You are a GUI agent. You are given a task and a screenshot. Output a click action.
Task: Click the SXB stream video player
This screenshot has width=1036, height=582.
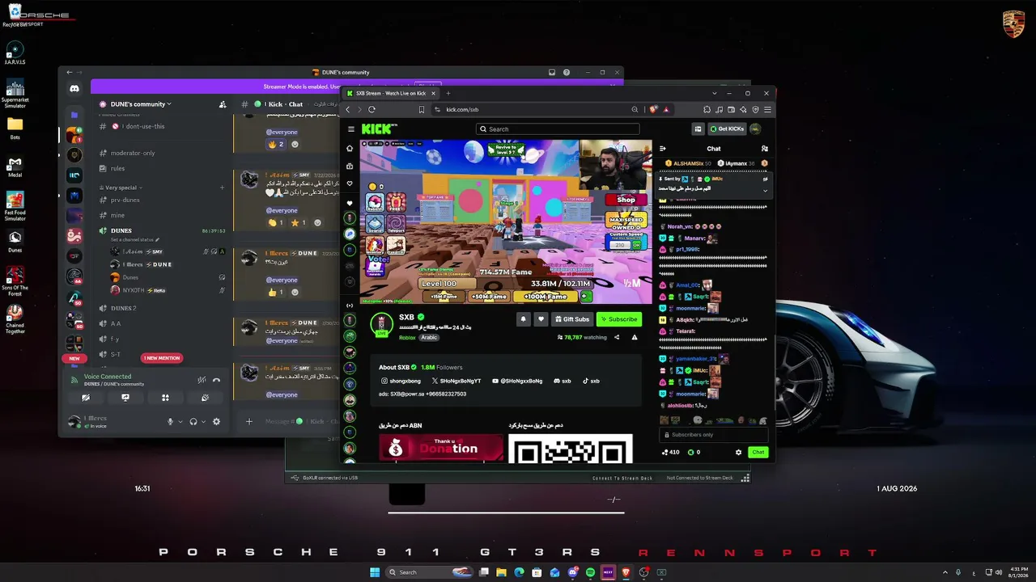coord(506,221)
